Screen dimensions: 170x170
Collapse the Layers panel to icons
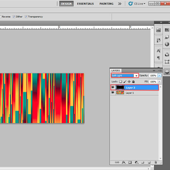tap(154, 70)
